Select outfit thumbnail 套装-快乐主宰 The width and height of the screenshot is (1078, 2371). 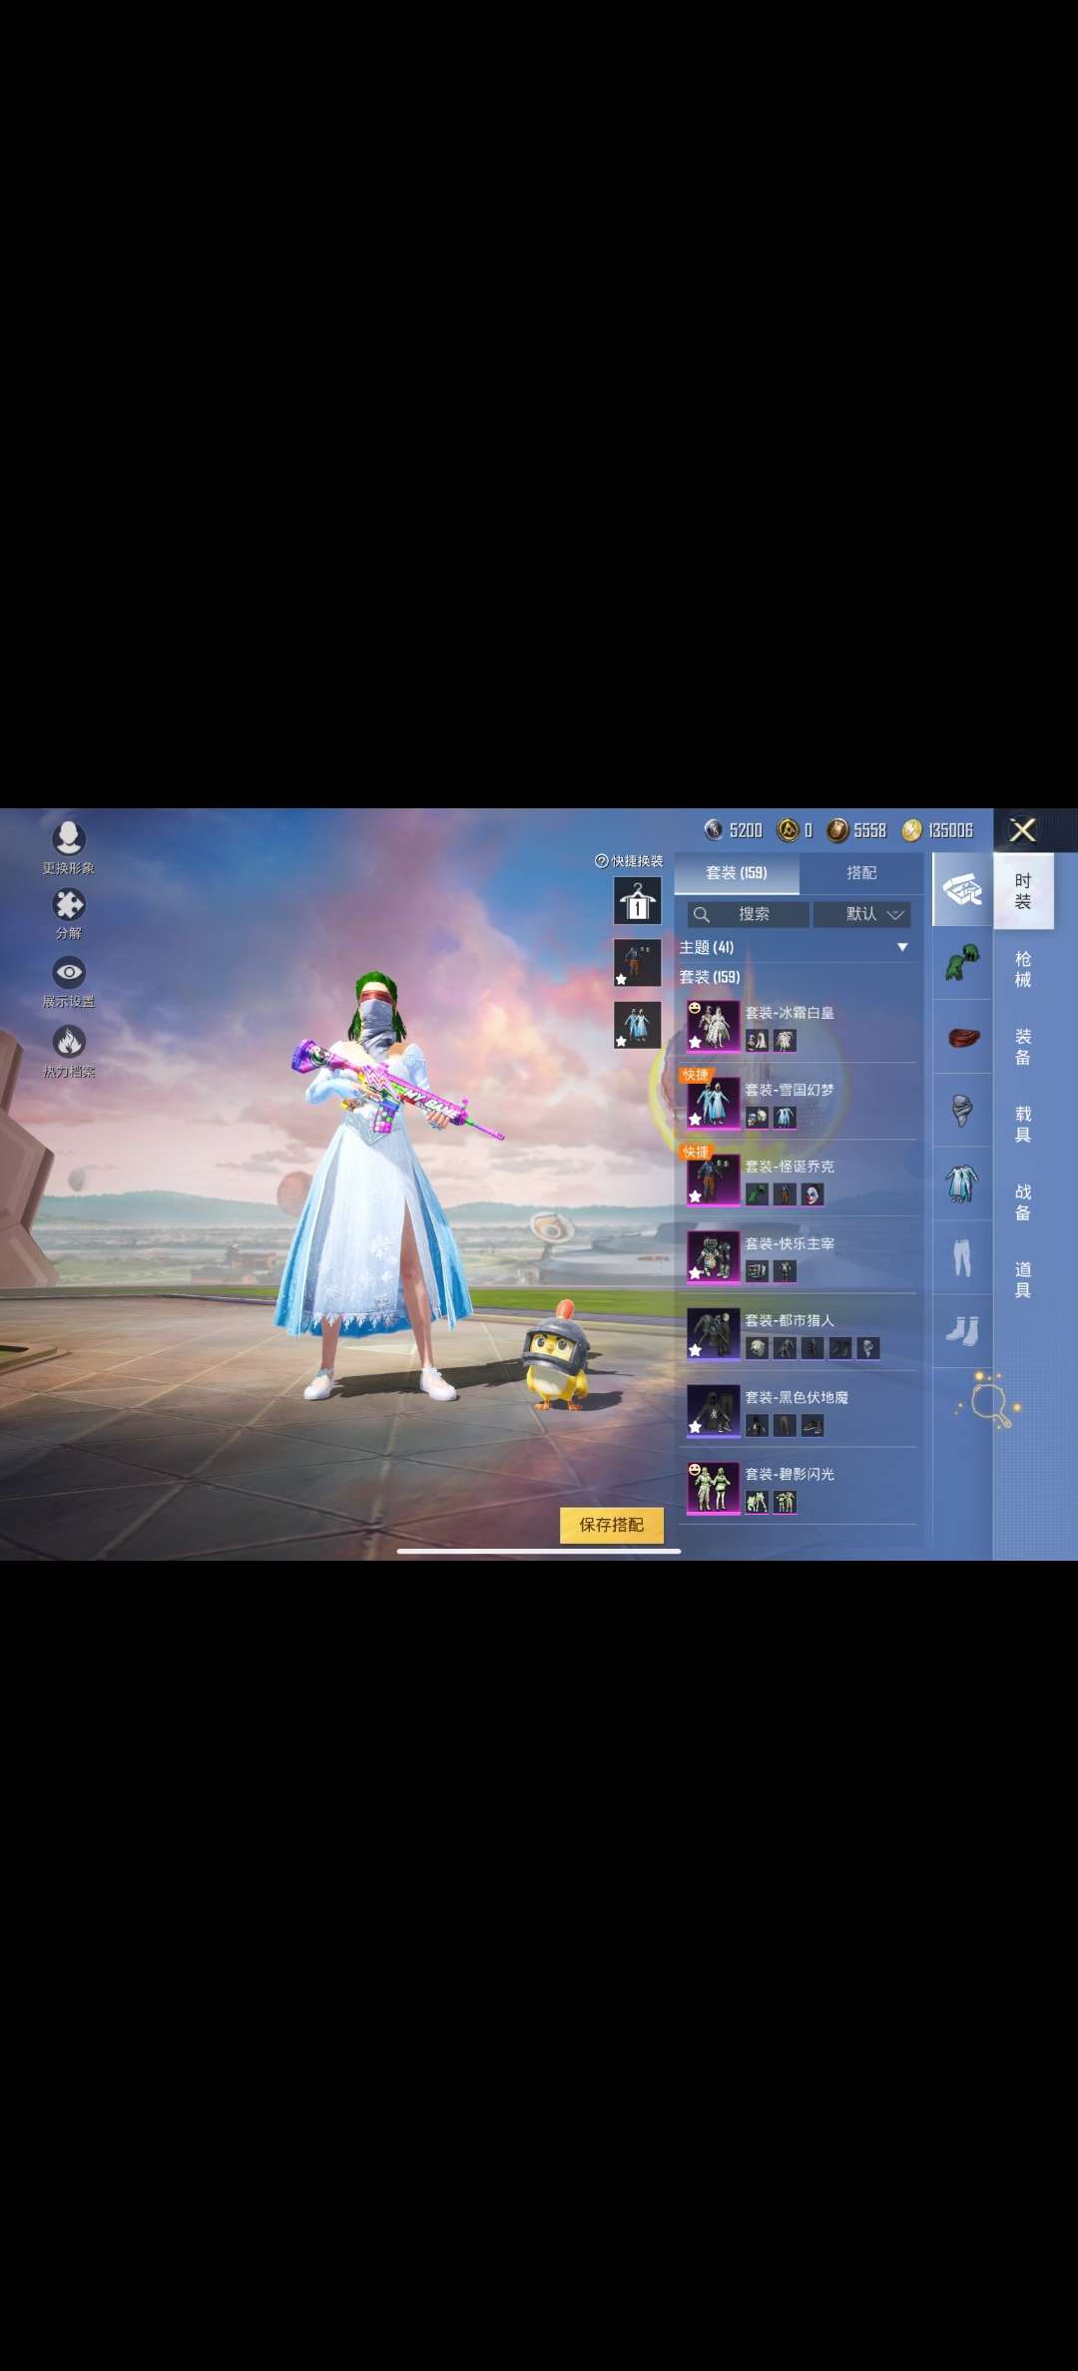point(713,1255)
